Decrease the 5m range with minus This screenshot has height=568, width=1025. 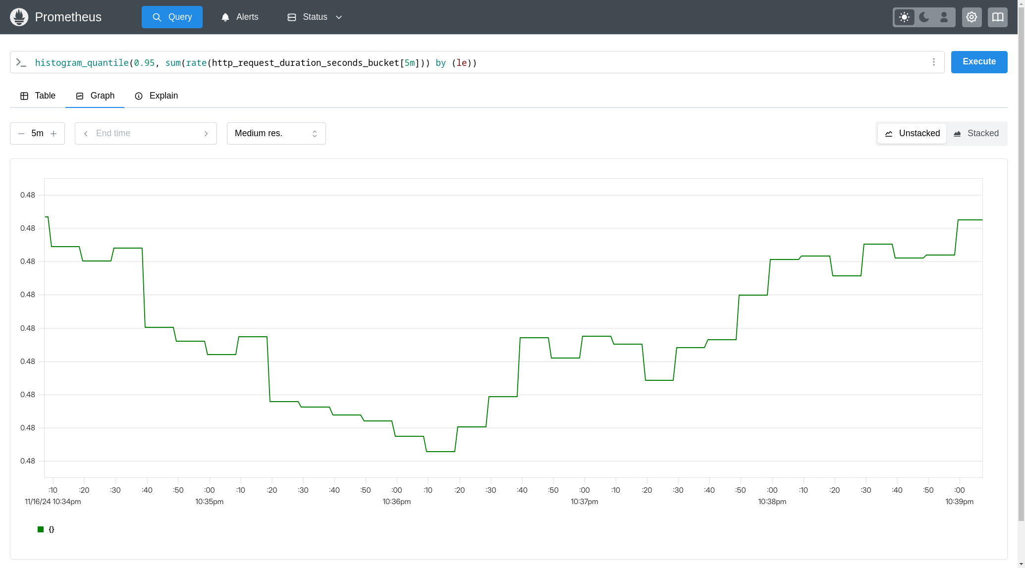tap(21, 134)
